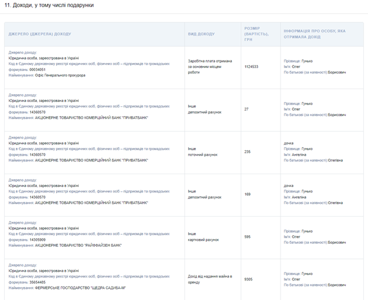Click column header 'Розмір (вартість), грн'
The height and width of the screenshot is (300, 368).
tap(256, 34)
